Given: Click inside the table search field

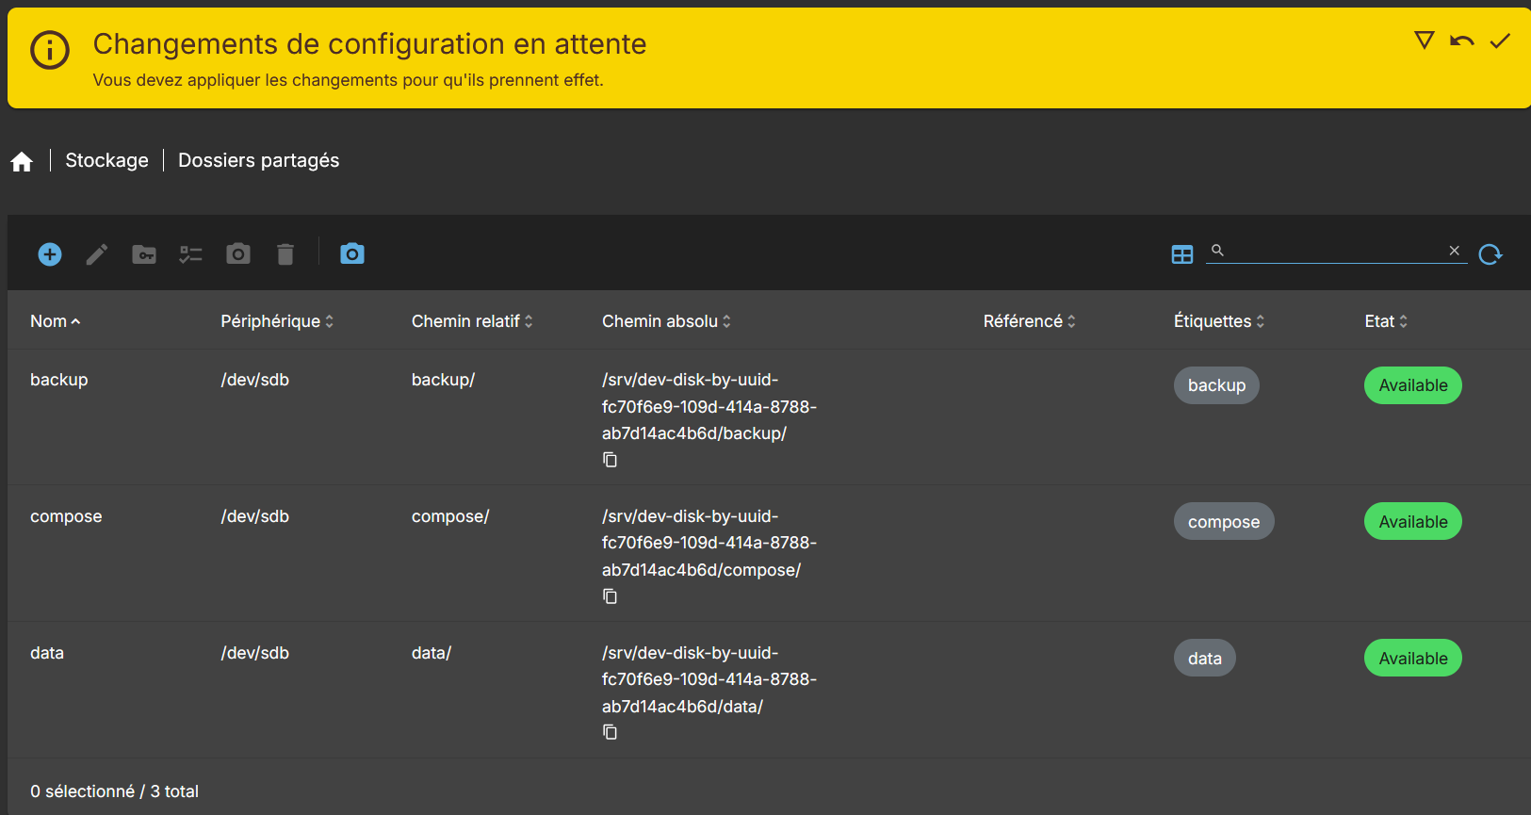Looking at the screenshot, I should coord(1336,251).
